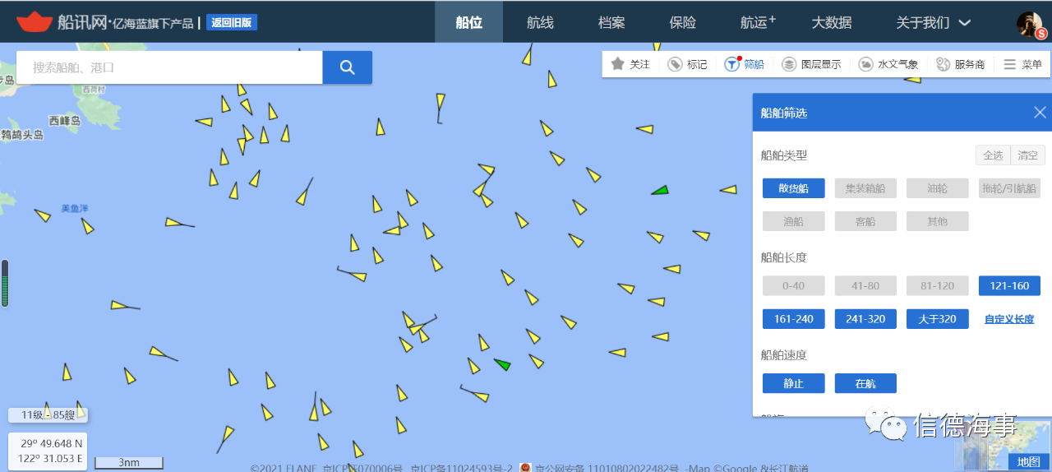Open the 筛船 ship filter tool

[x=744, y=64]
